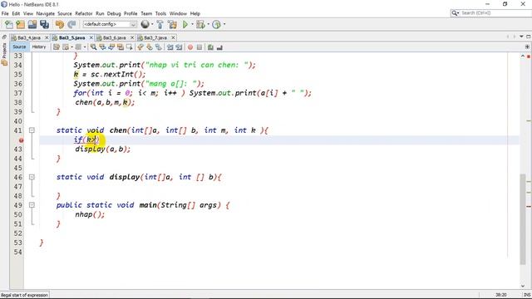Viewport: 532px width, 299px height.
Task: Click the Comment icon in the editor toolbar
Action: pyautogui.click(x=210, y=47)
